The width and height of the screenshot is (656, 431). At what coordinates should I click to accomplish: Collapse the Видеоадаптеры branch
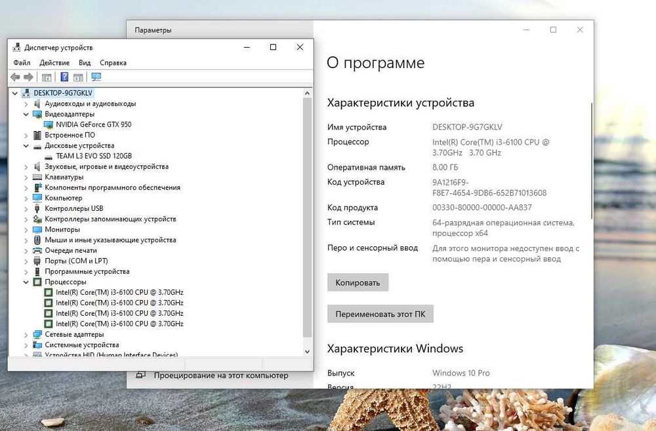(x=26, y=114)
